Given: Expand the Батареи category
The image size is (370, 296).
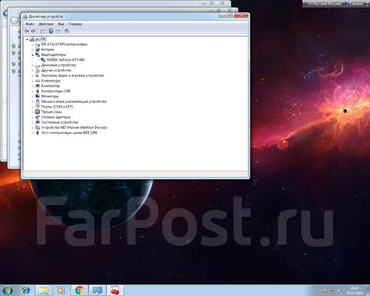Looking at the screenshot, I should pos(32,50).
